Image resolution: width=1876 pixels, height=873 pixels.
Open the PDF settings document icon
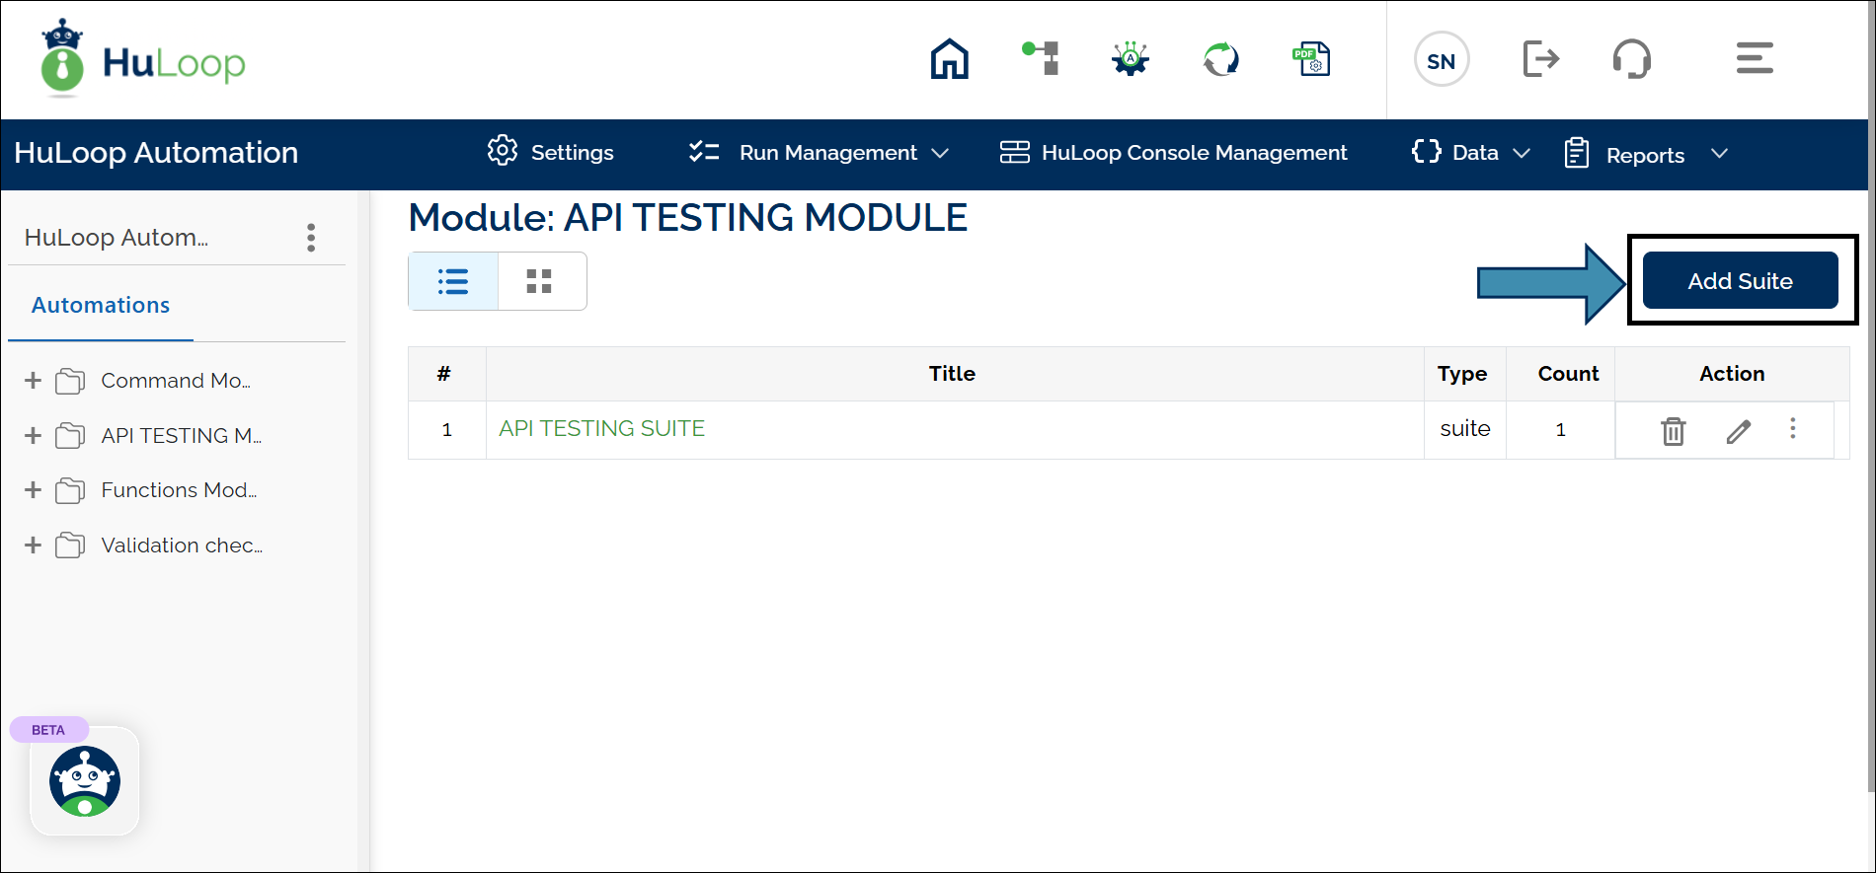[x=1312, y=59]
